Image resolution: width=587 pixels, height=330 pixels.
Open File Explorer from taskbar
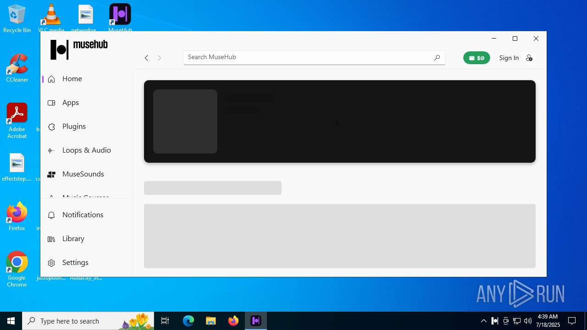(211, 321)
